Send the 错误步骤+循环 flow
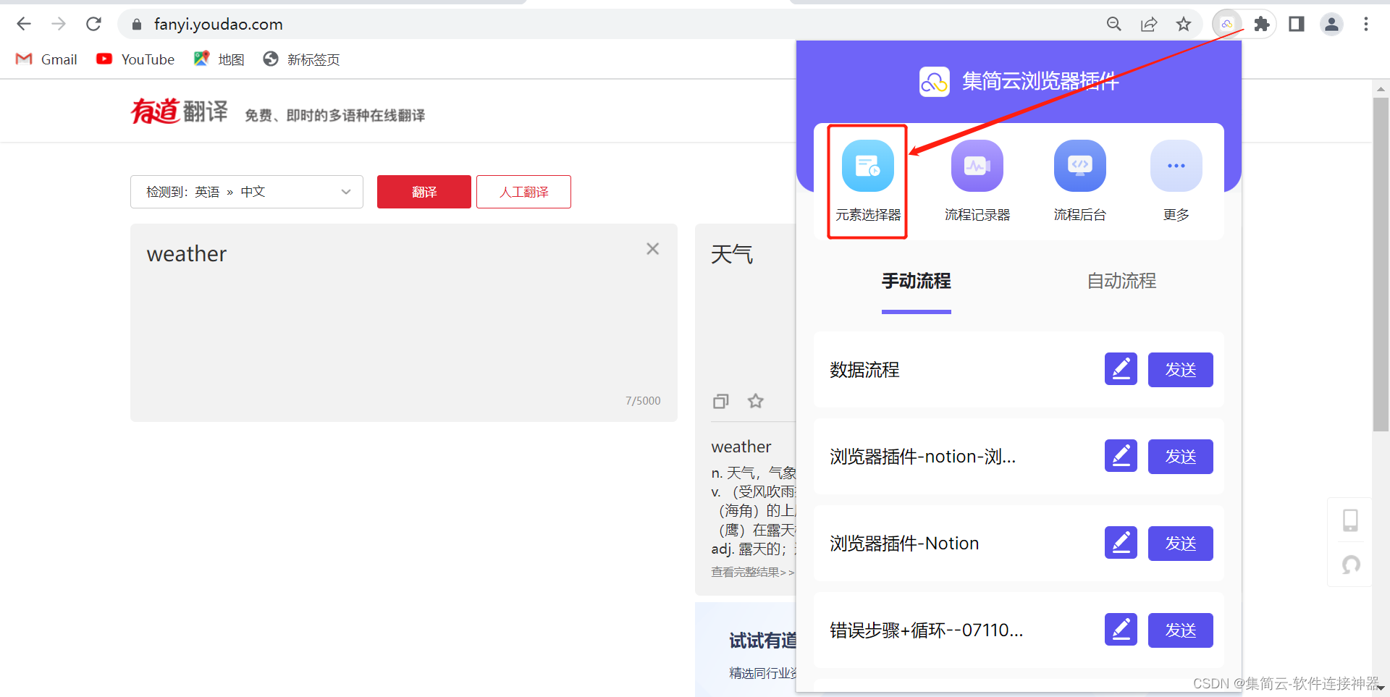The image size is (1390, 697). coord(1180,630)
